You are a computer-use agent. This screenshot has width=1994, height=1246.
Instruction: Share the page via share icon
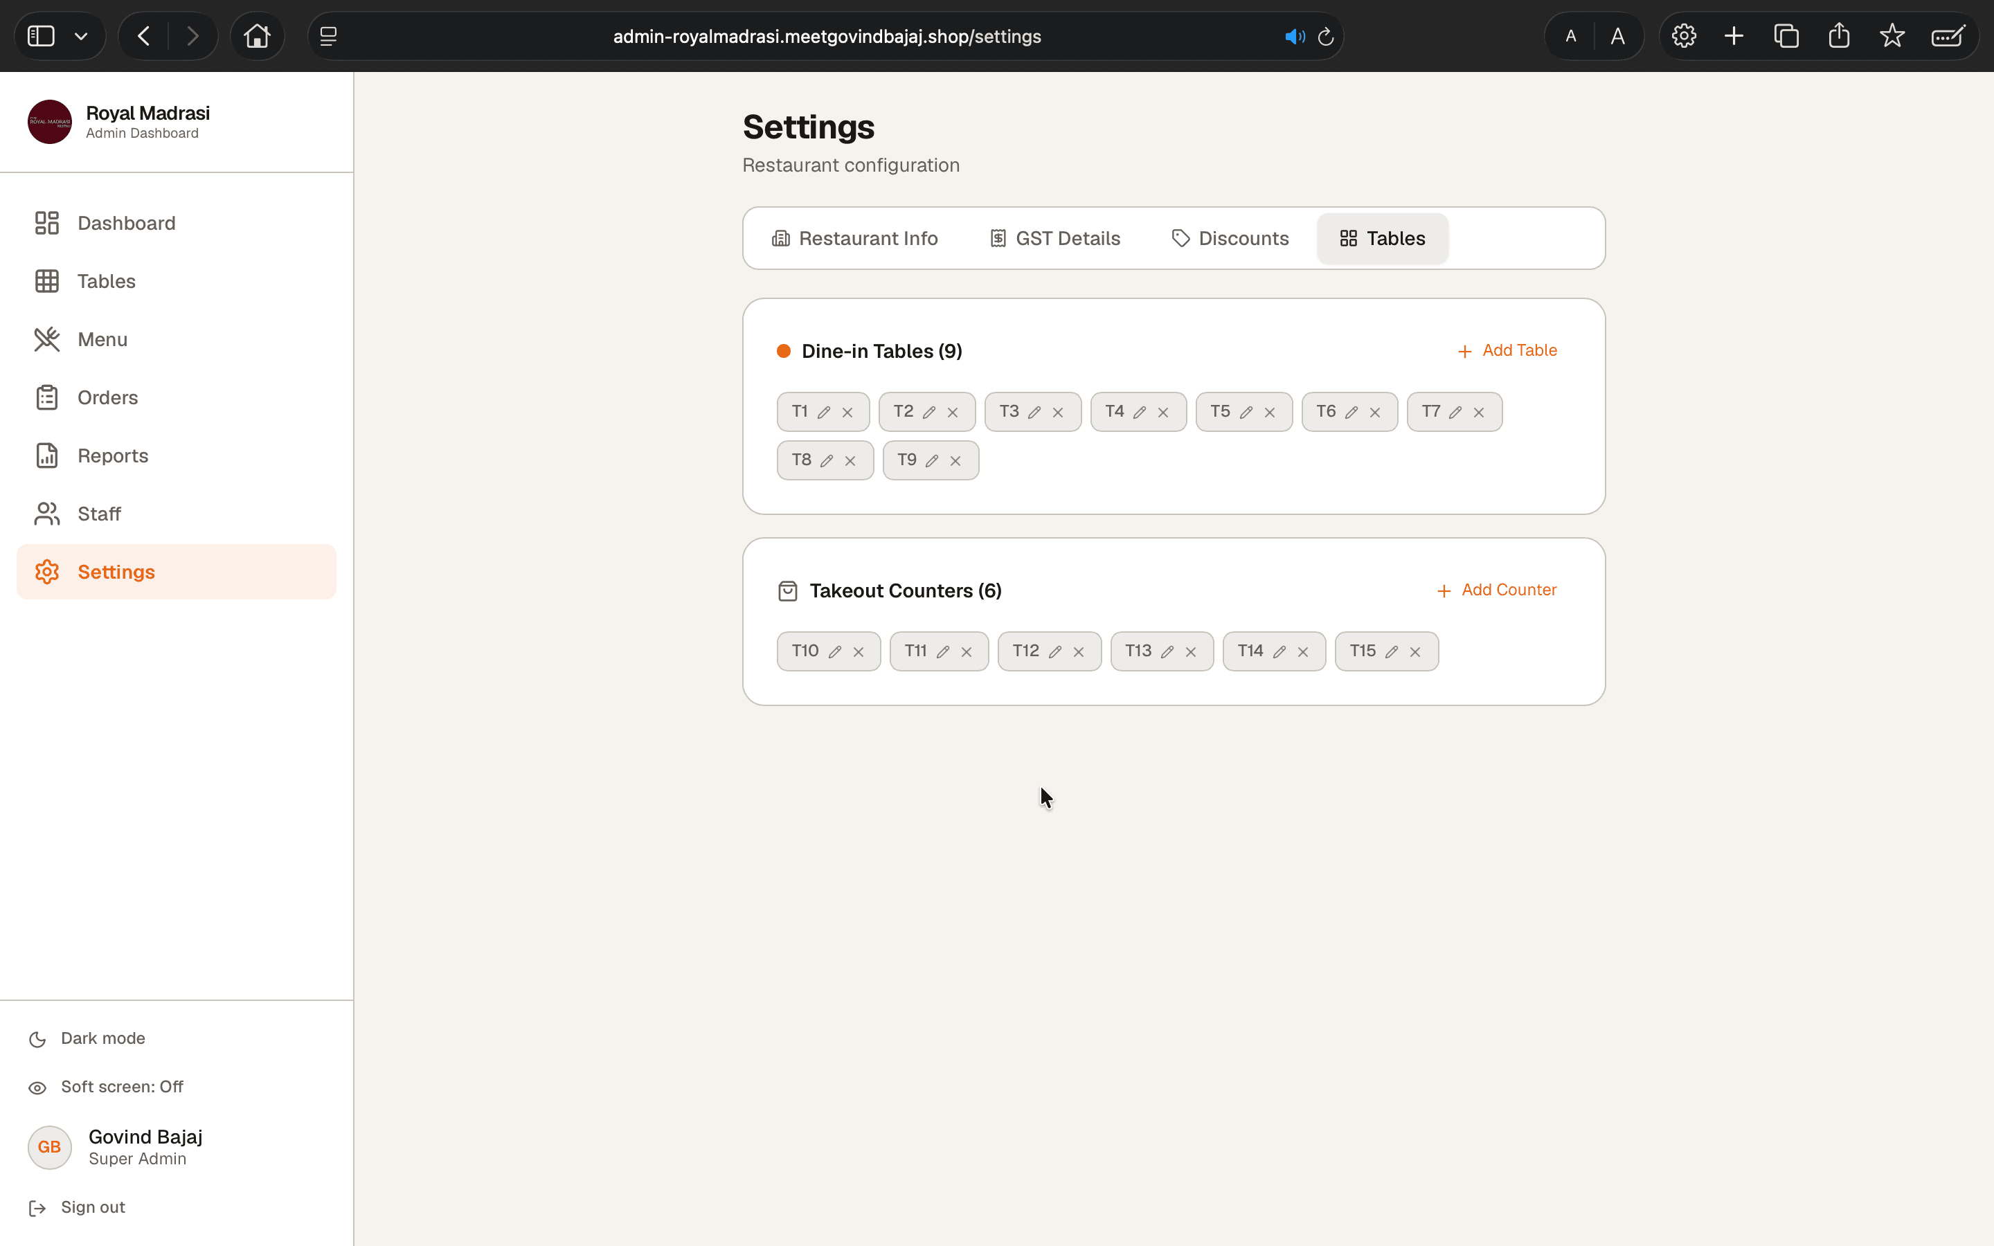click(1839, 36)
